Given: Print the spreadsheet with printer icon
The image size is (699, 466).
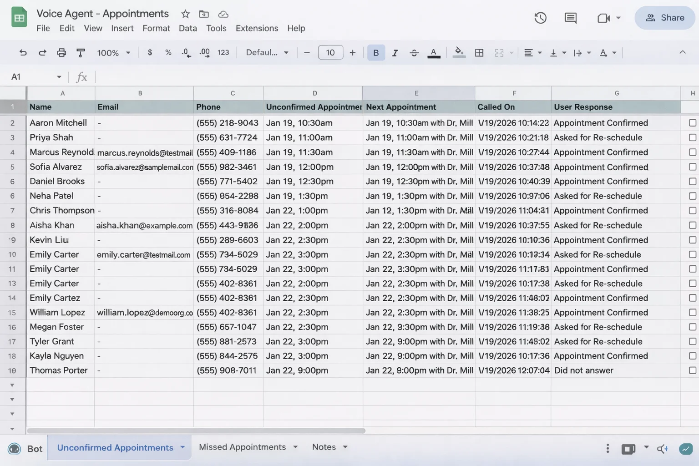Looking at the screenshot, I should tap(61, 53).
